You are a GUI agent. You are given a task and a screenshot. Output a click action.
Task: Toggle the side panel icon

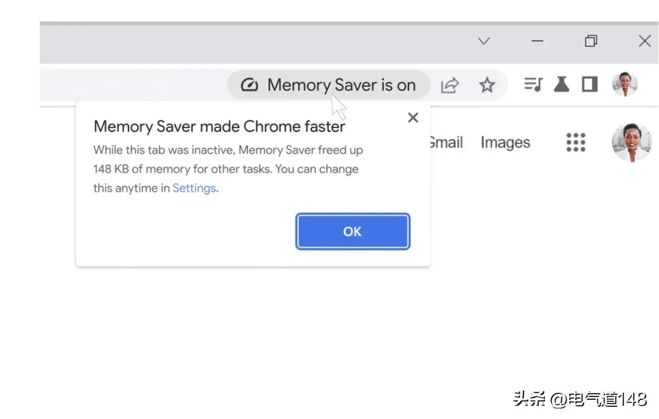(589, 84)
